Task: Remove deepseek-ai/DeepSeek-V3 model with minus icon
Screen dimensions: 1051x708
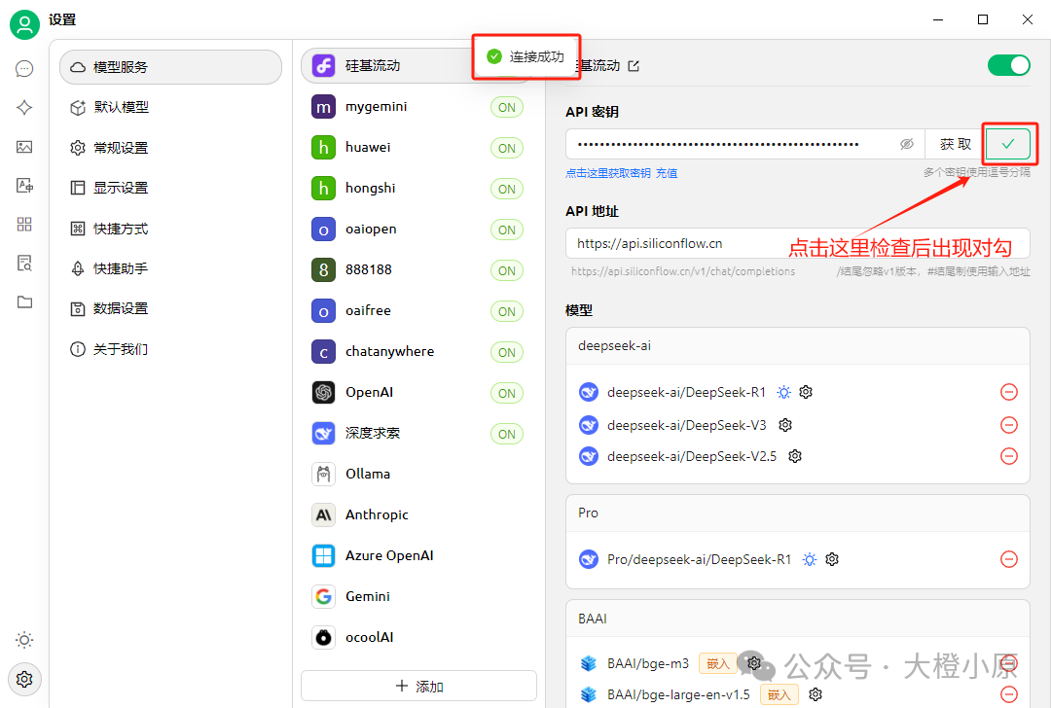Action: (x=1009, y=425)
